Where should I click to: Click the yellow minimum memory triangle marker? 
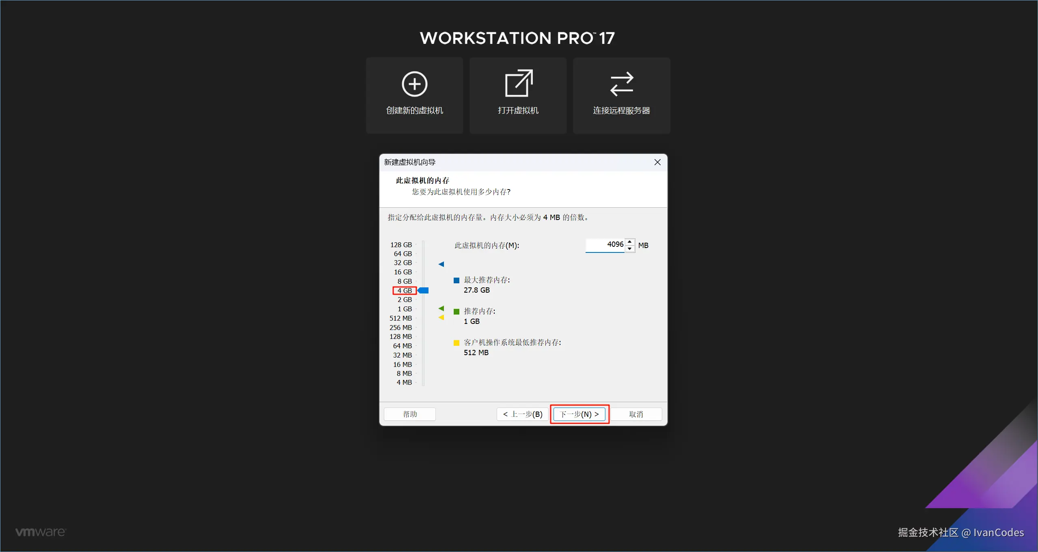[441, 317]
